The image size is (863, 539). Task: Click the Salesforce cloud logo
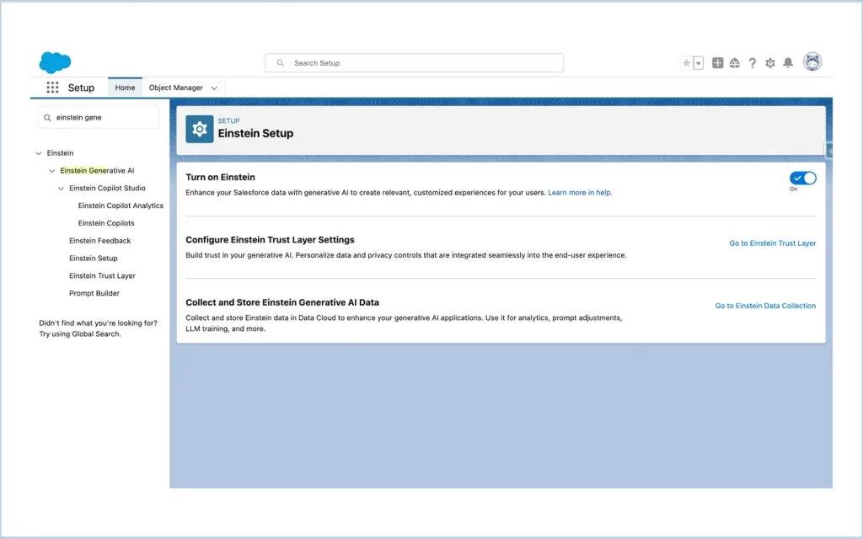point(55,62)
